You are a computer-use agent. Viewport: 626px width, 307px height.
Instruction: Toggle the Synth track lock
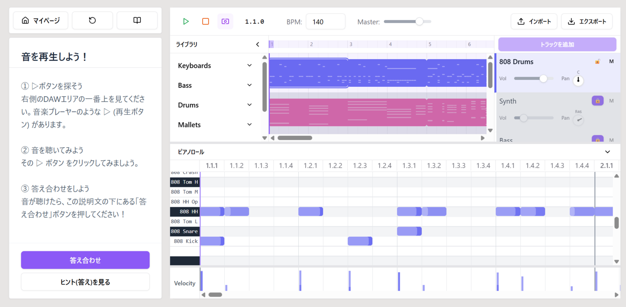pos(597,101)
